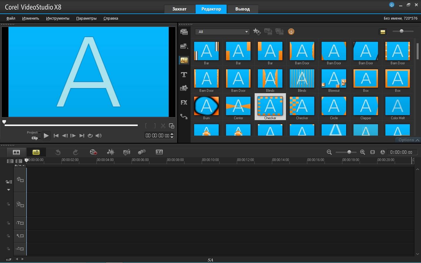
Task: Increase the preview timecode using up arrow
Action: (172, 134)
